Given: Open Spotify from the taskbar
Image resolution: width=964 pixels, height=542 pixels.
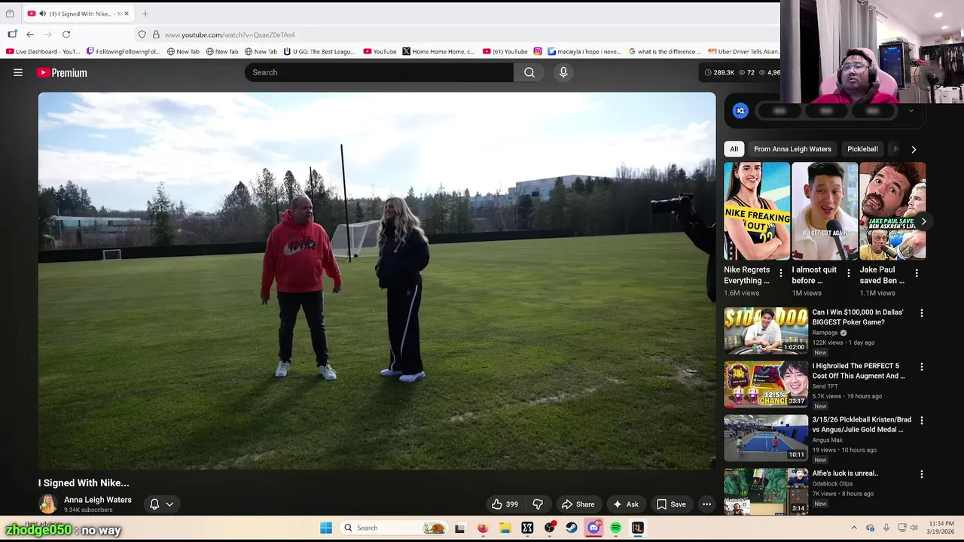Looking at the screenshot, I should (615, 528).
